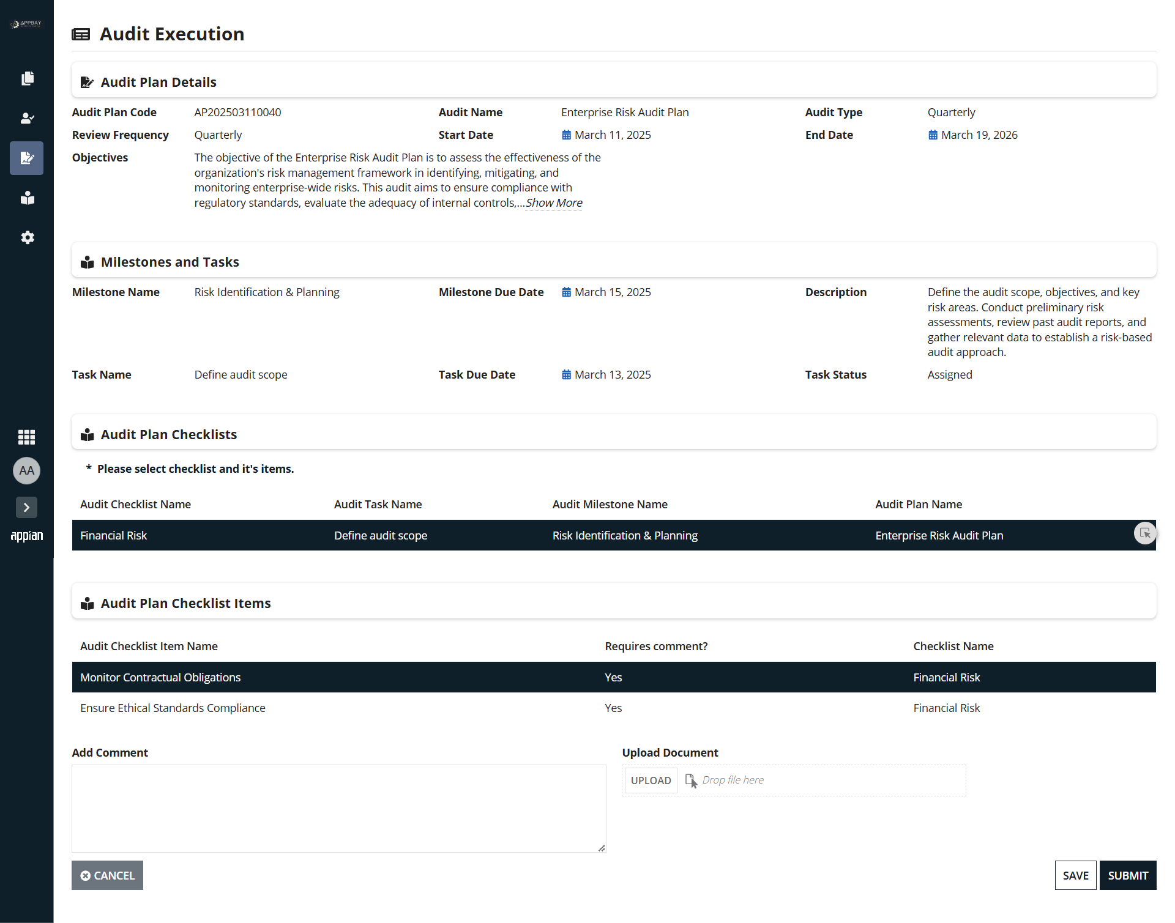Click the UPLOAD button
Viewport: 1175px width, 923px height.
pyautogui.click(x=651, y=780)
